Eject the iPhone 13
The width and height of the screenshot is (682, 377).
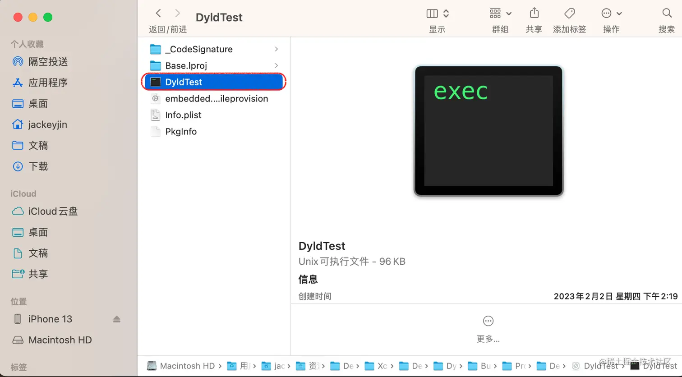(x=117, y=319)
